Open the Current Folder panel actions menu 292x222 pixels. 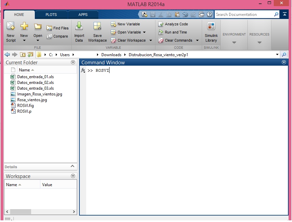[73, 62]
